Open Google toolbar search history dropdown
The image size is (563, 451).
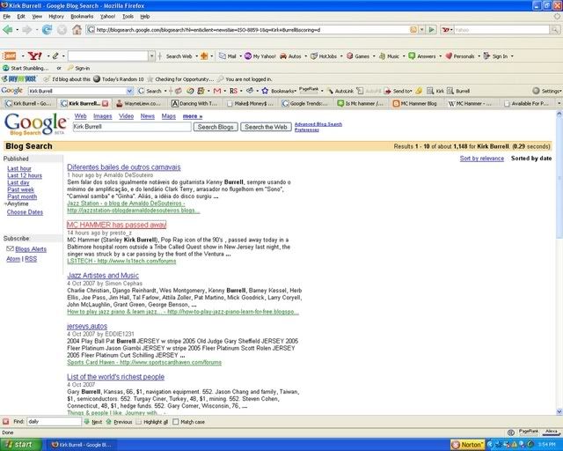click(x=130, y=91)
